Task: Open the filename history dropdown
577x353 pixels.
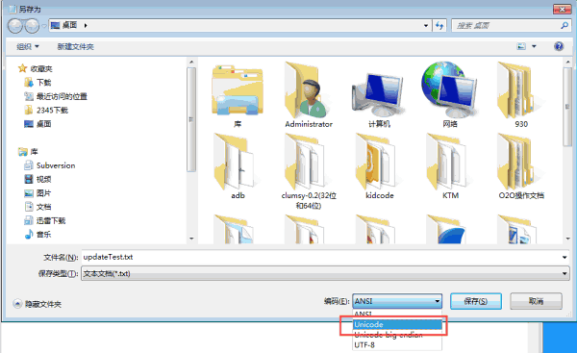Action: tap(564, 258)
